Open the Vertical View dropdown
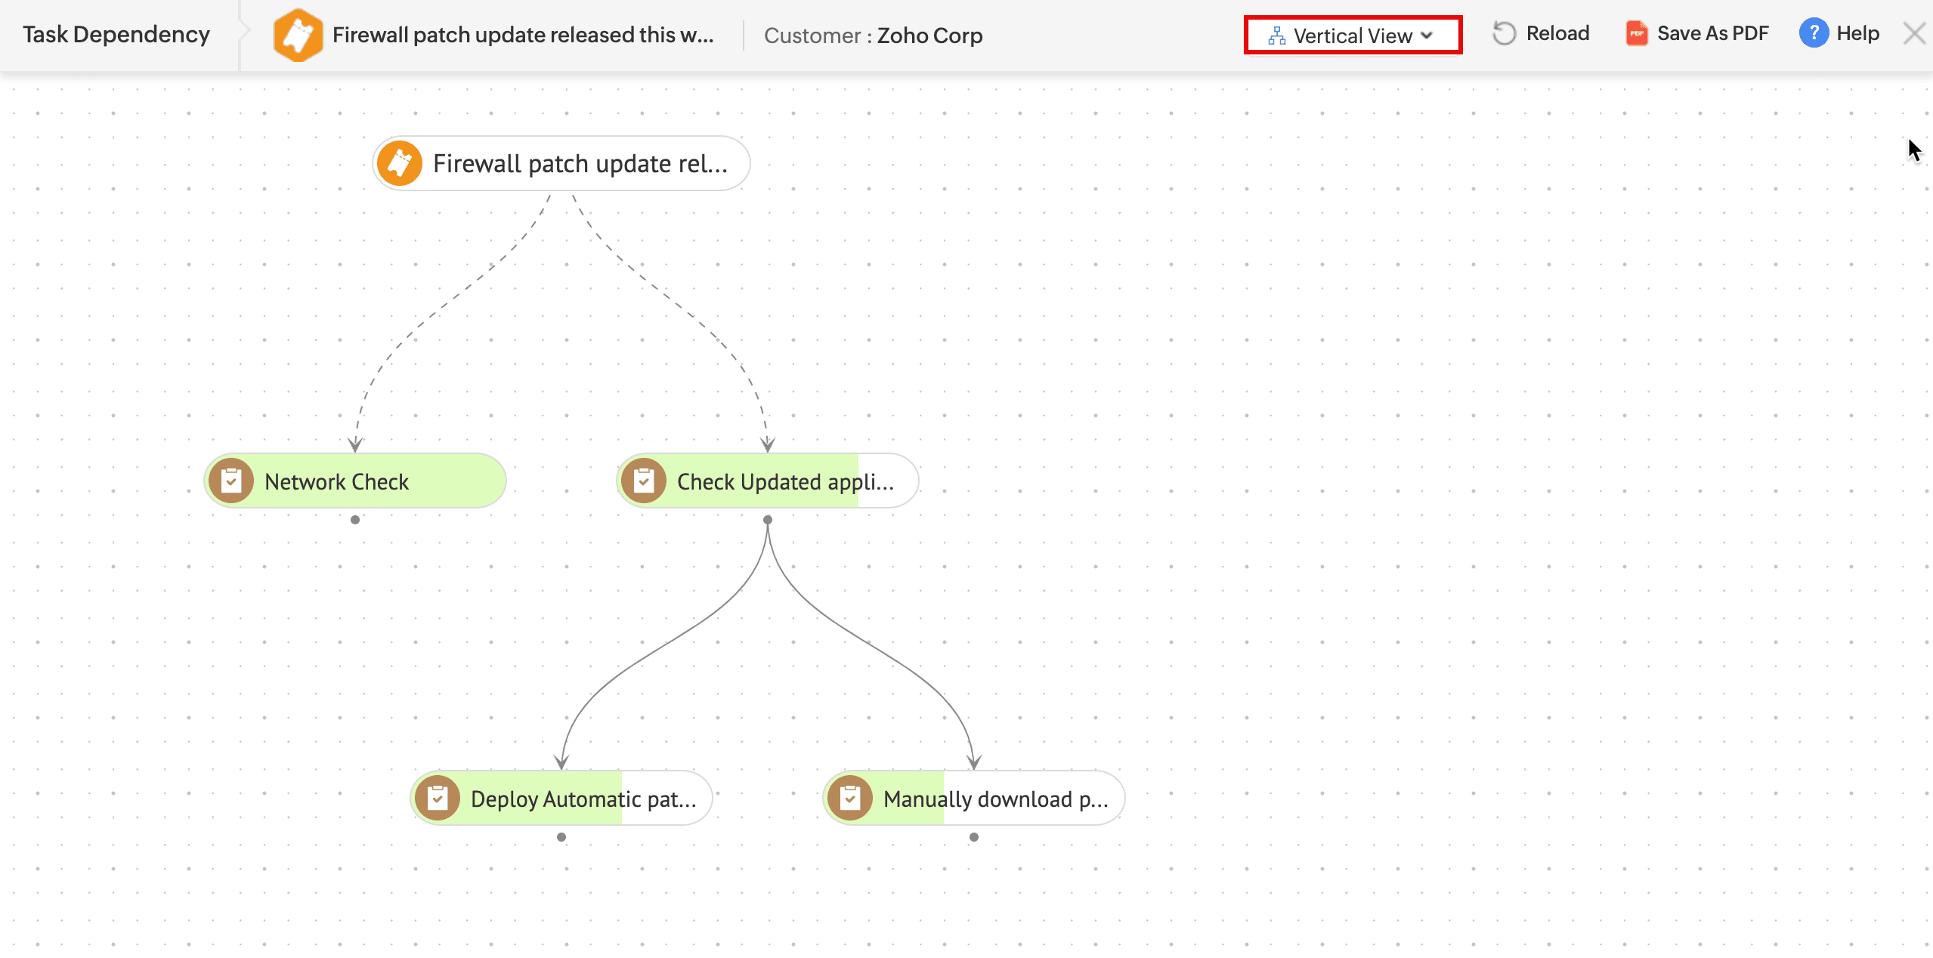Screen dimensions: 1933x958 click(1352, 36)
